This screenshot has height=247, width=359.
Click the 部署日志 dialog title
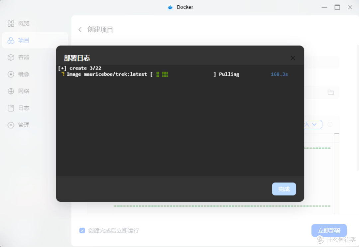click(x=77, y=58)
